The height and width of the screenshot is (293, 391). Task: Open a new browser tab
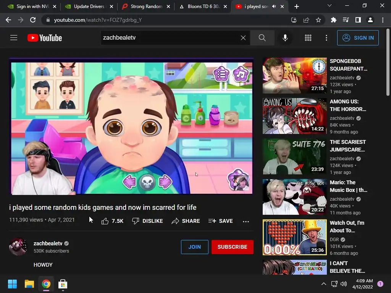(x=296, y=6)
